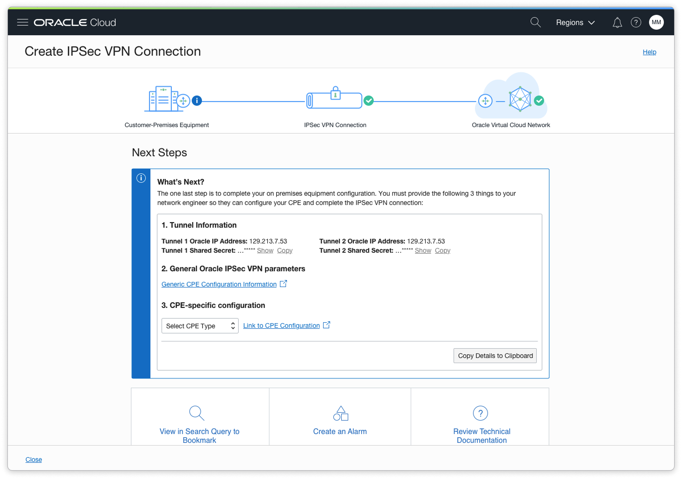Click the green check next to IPSec tunnel
The width and height of the screenshot is (682, 479).
[x=369, y=101]
